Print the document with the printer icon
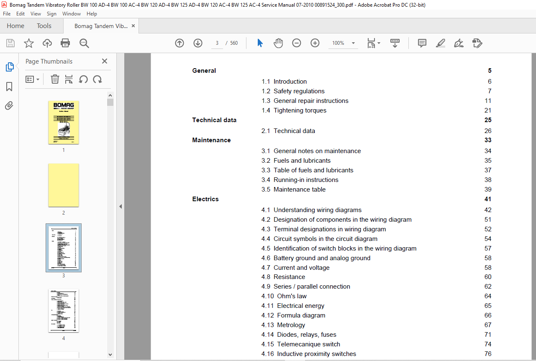The width and height of the screenshot is (536, 361). click(x=65, y=43)
